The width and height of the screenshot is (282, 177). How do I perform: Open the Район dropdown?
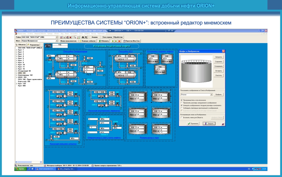tap(56, 37)
